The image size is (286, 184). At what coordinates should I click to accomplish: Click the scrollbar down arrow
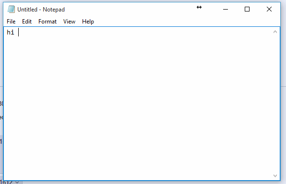(275, 176)
